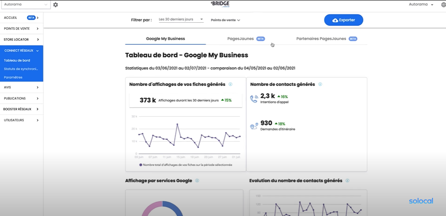Open the settings gear icon beside Autorama
446x216 pixels.
coord(55,5)
